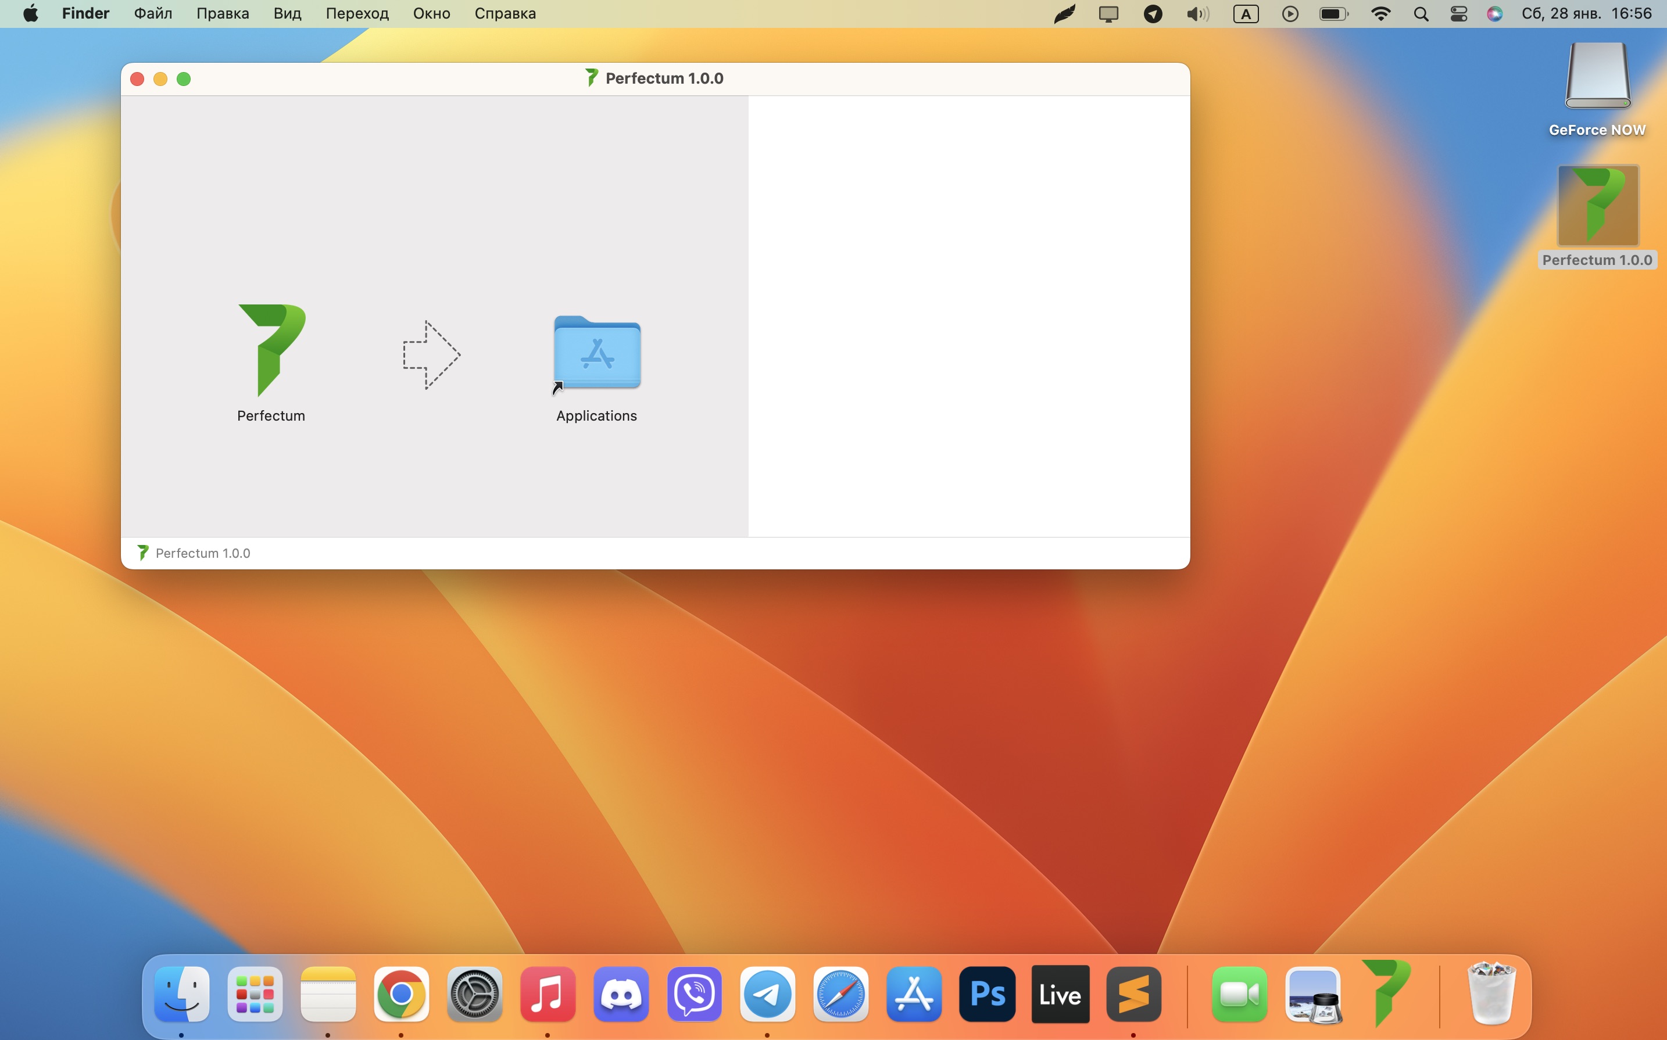Viewport: 1667px width, 1040px height.
Task: Open the volume control in menu bar
Action: tap(1197, 14)
